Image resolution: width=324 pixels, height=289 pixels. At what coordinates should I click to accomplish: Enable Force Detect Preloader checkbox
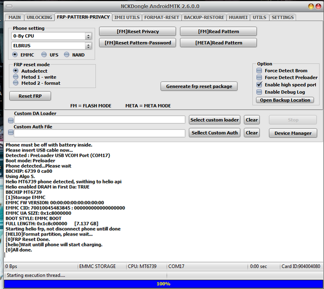(x=259, y=77)
